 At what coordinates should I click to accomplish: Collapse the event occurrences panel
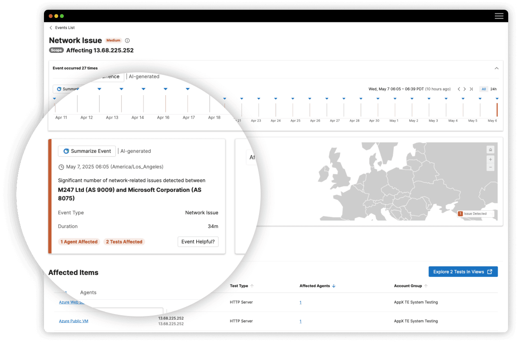pyautogui.click(x=496, y=68)
